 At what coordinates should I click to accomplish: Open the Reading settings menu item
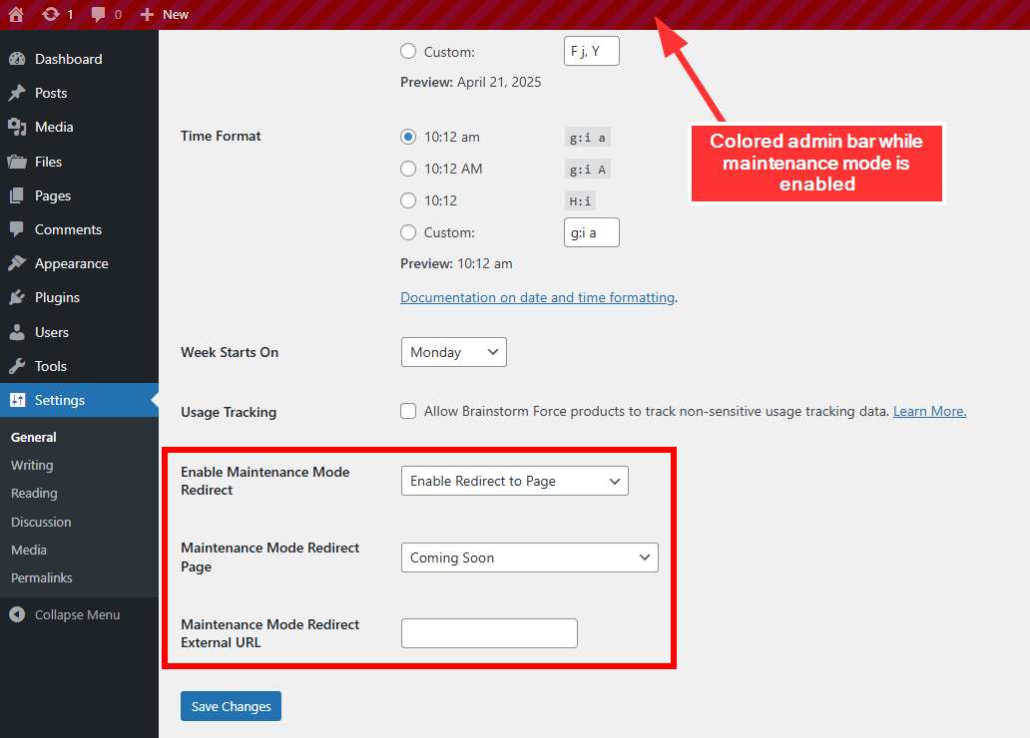pyautogui.click(x=34, y=493)
